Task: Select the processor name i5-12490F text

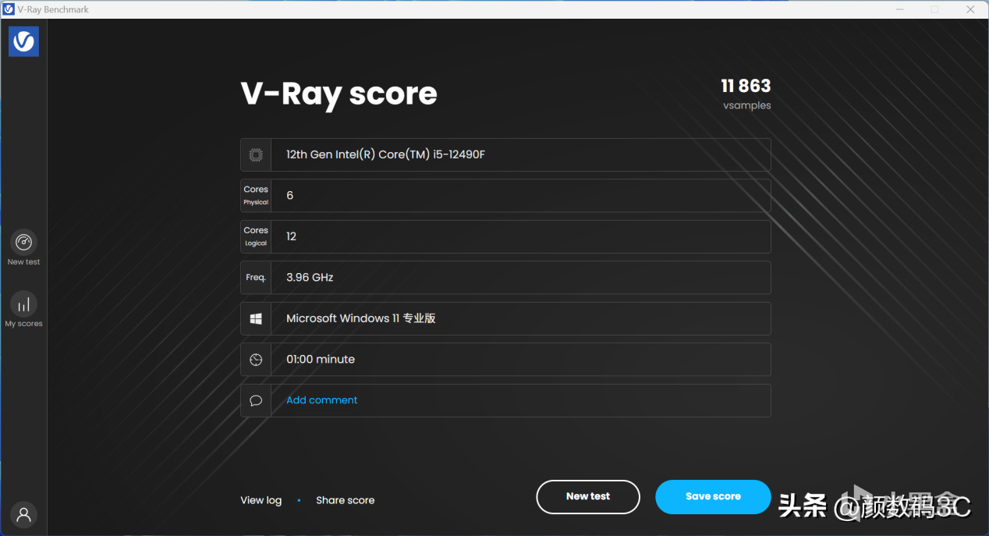Action: [x=385, y=154]
